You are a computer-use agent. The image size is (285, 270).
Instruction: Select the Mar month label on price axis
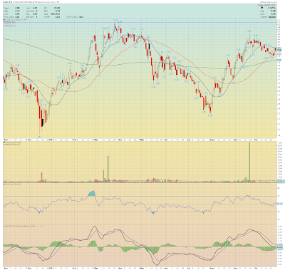coord(95,140)
